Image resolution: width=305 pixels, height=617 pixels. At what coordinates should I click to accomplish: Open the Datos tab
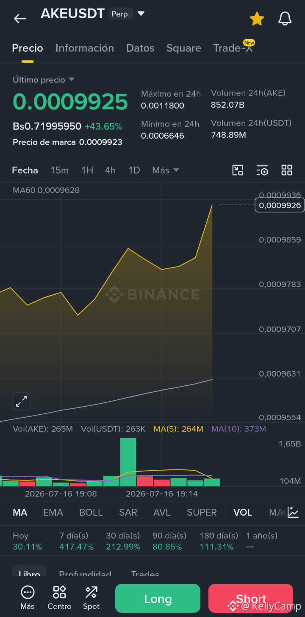[x=140, y=48]
